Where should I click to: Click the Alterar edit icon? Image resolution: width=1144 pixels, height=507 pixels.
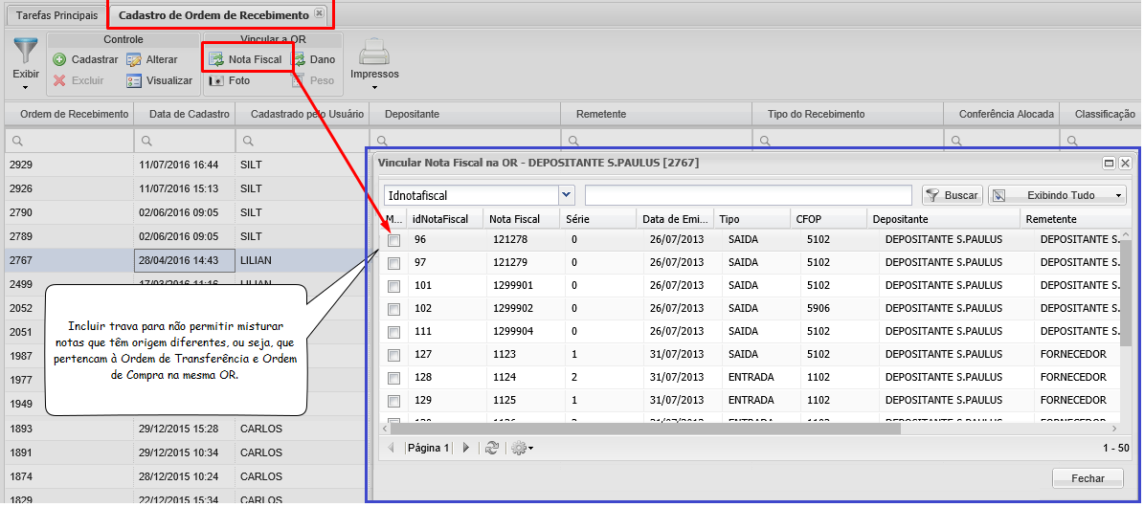pos(135,59)
